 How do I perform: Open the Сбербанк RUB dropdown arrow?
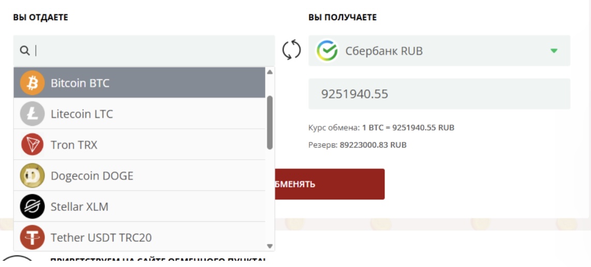554,51
